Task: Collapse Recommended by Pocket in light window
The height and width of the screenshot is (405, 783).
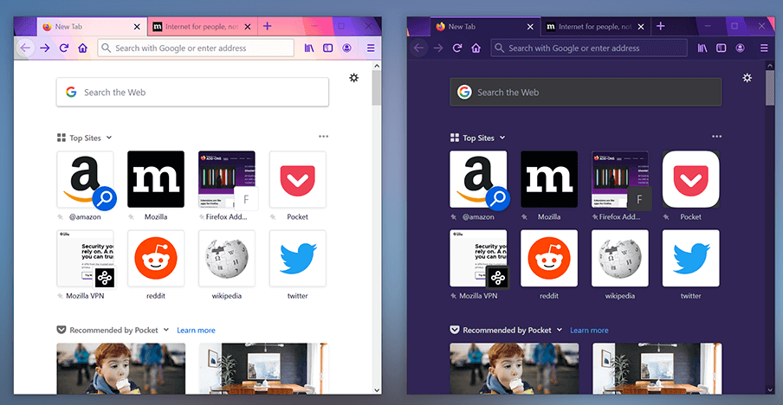Action: [166, 331]
